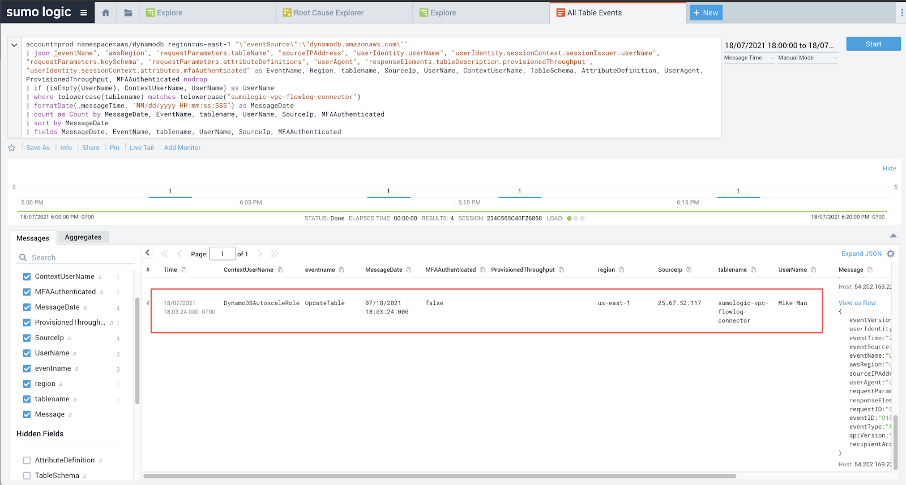Click icon beside MessageDate column header
Viewport: 906px width, 485px height.
tap(409, 270)
